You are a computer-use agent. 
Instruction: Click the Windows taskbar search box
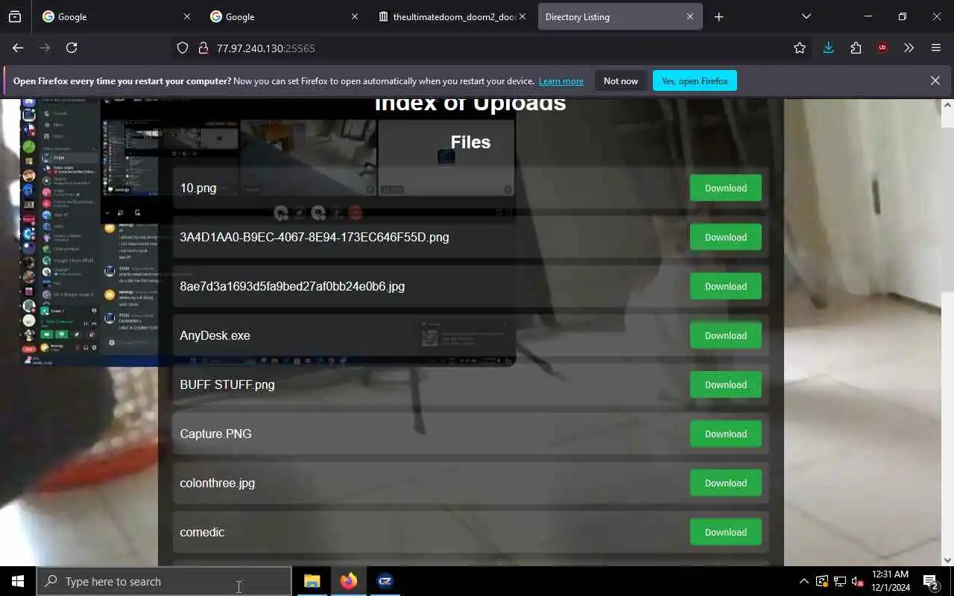pyautogui.click(x=164, y=581)
